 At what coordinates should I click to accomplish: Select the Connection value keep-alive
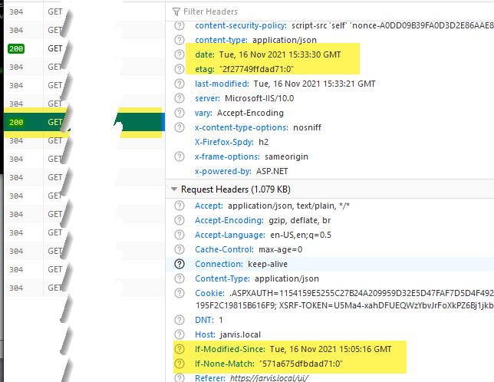coord(268,264)
